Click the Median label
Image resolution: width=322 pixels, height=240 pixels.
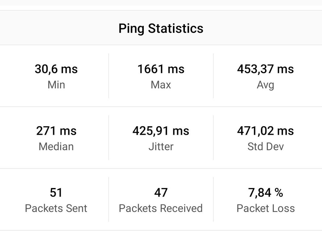point(56,146)
